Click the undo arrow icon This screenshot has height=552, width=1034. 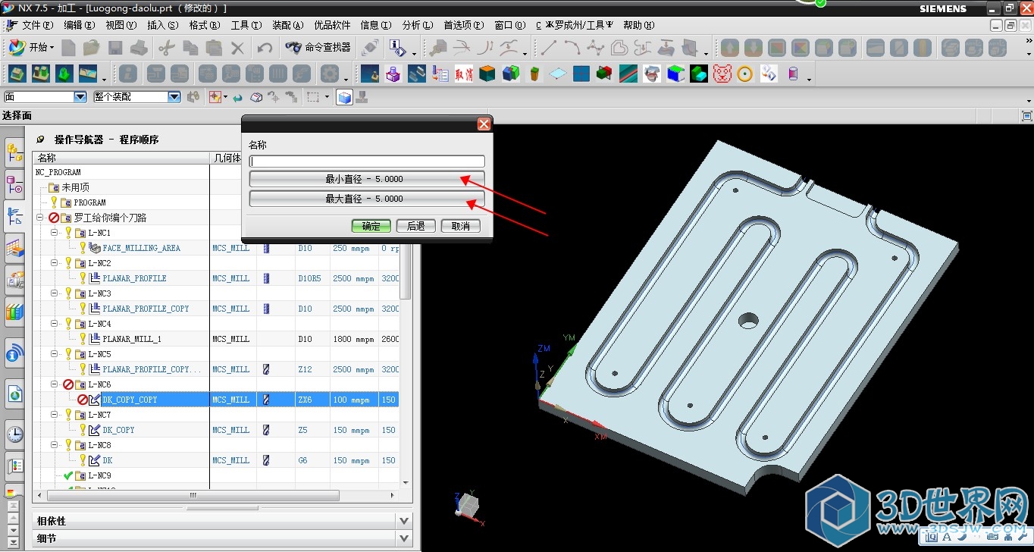[265, 48]
